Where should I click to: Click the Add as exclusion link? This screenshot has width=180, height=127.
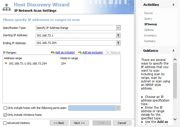point(93,52)
